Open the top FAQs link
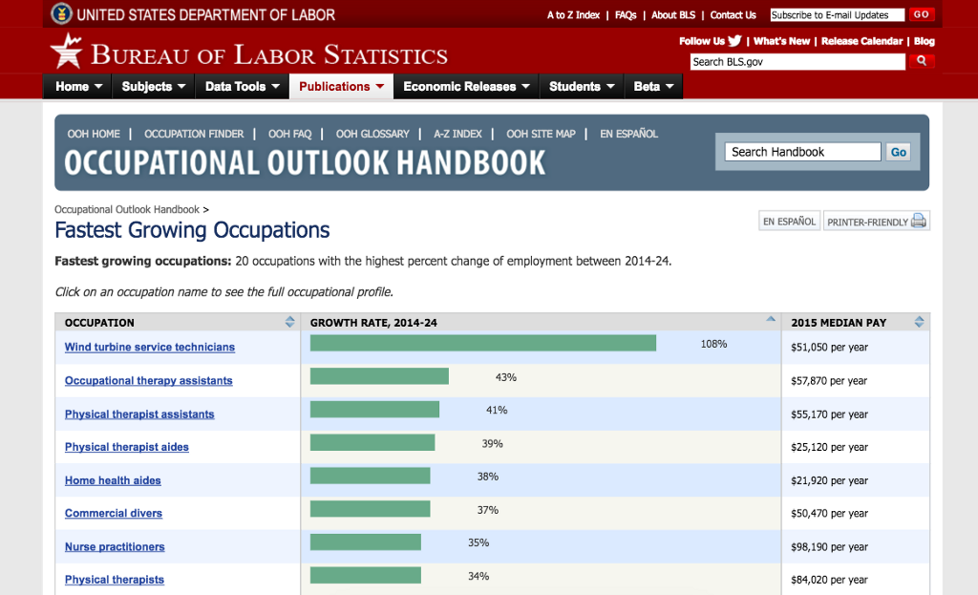Screen dimensions: 978x595 tap(626, 15)
